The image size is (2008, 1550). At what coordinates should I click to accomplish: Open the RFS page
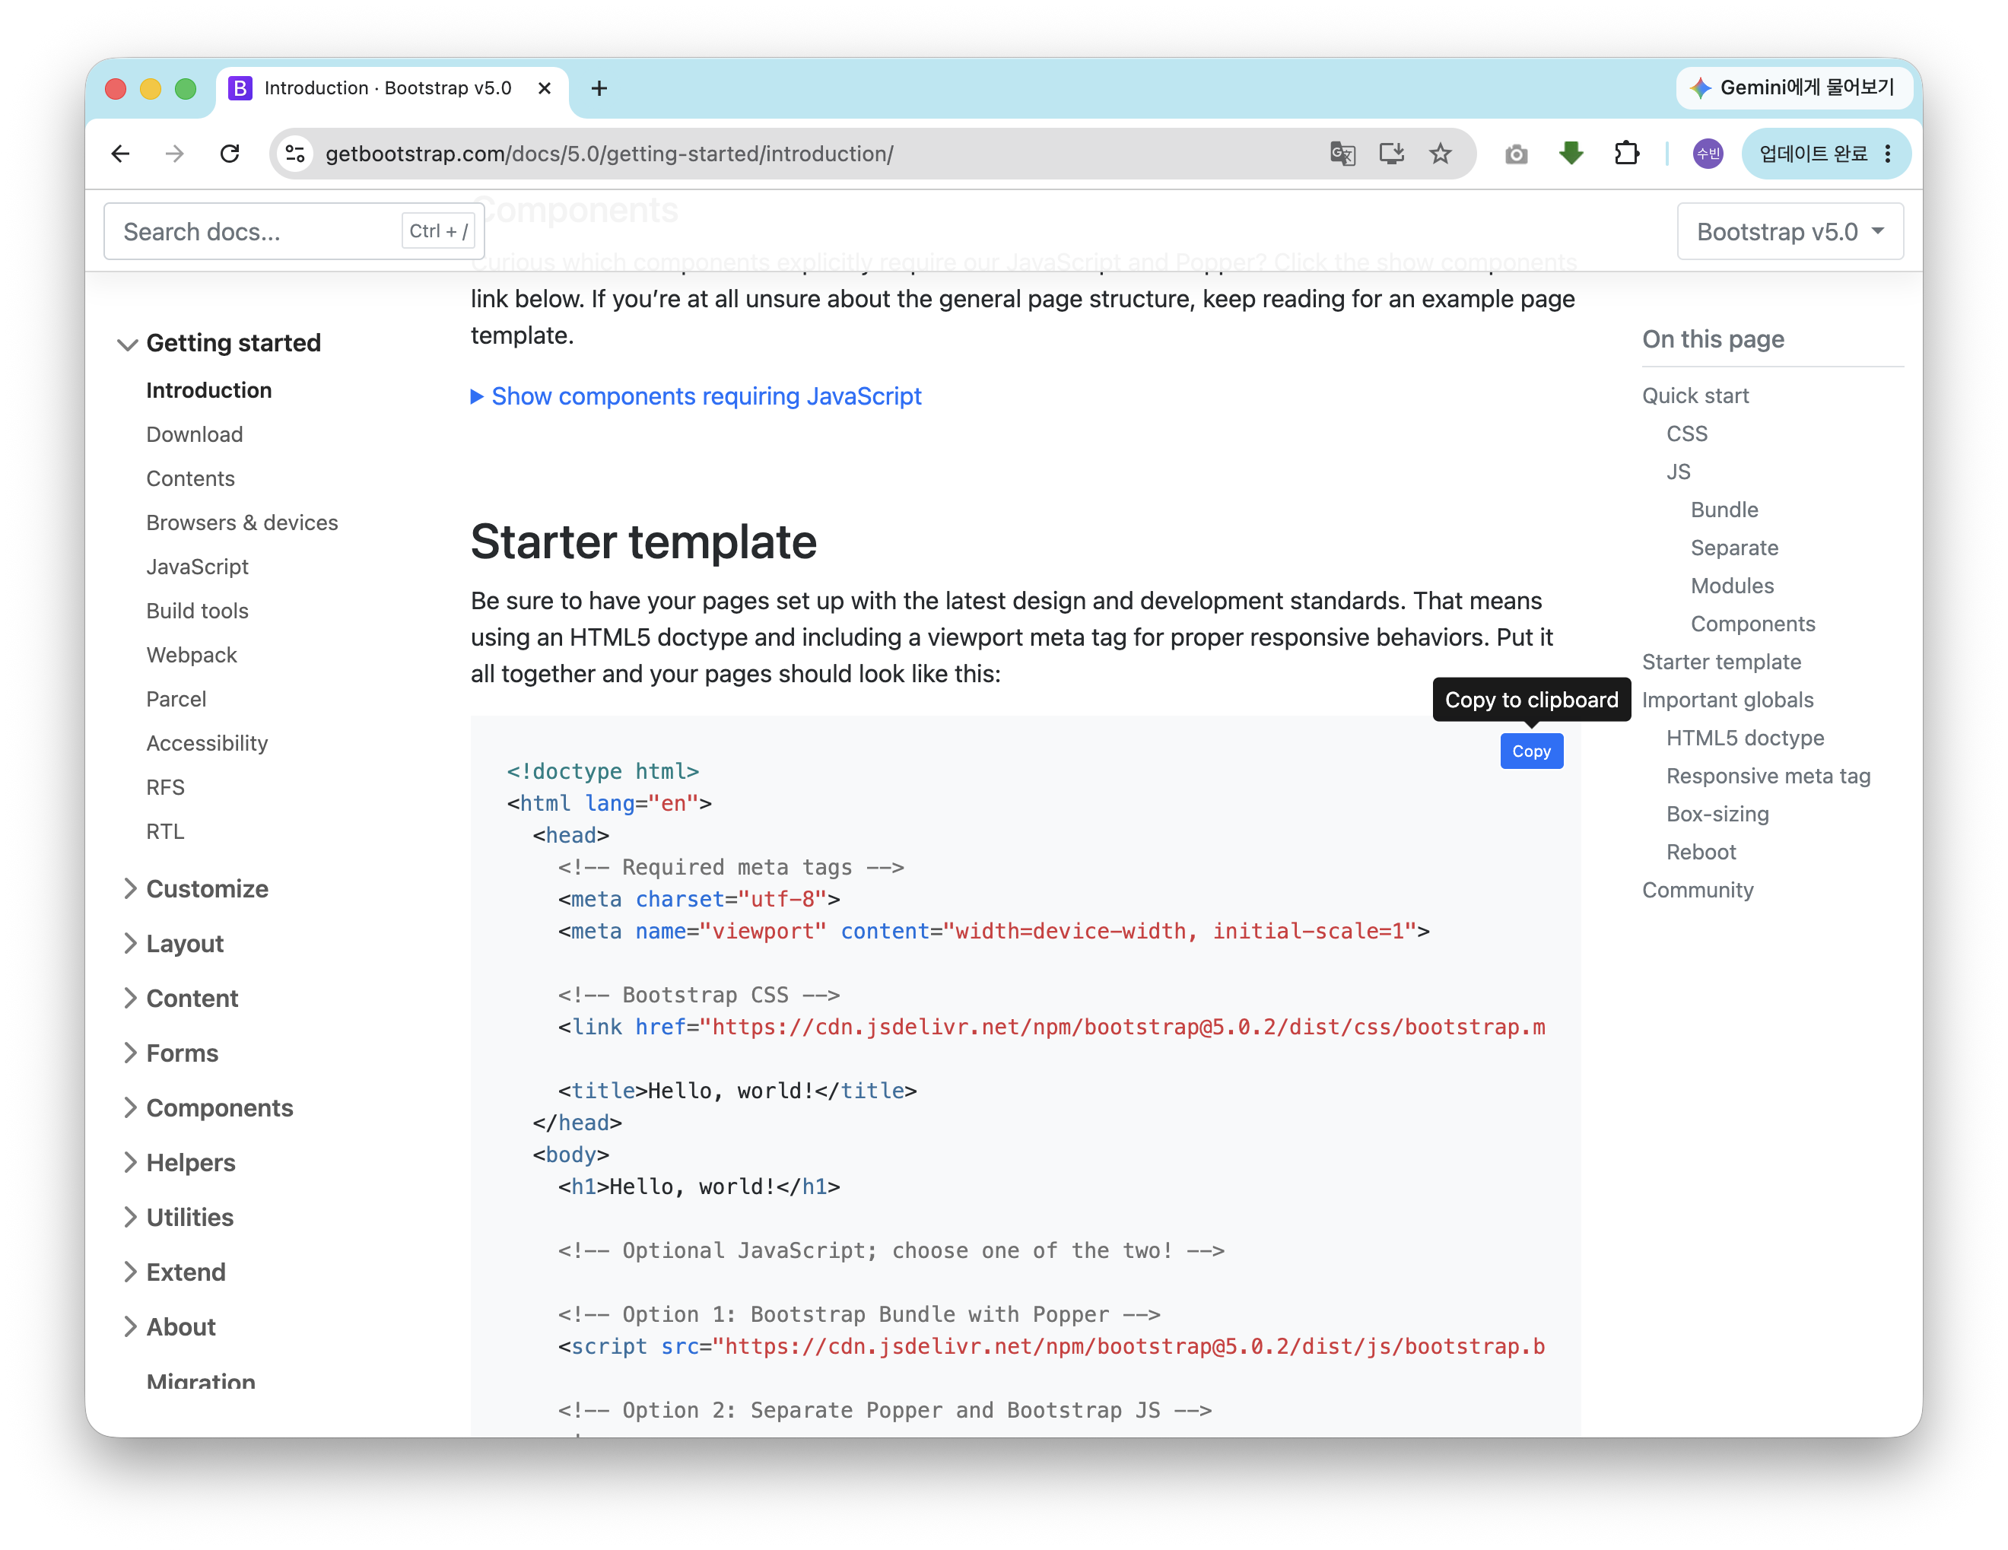[166, 788]
